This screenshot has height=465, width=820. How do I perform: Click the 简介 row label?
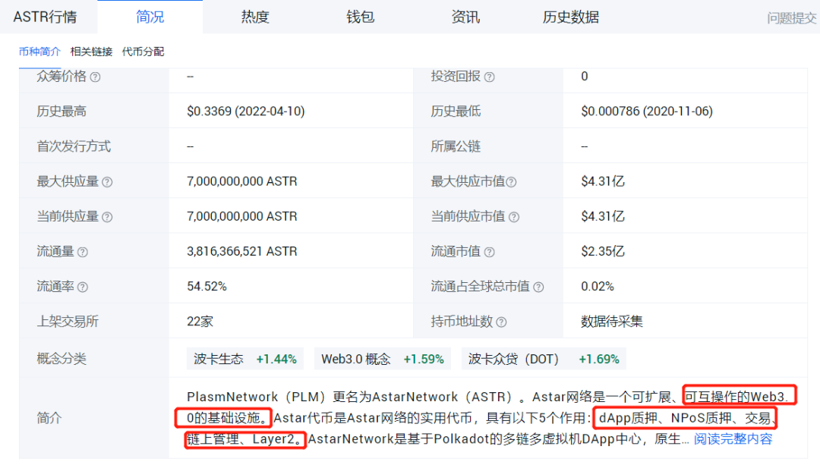point(49,418)
